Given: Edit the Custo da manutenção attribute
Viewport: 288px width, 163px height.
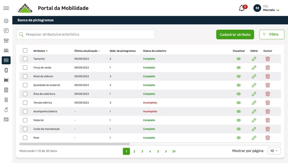Looking at the screenshot, I should pos(254,129).
